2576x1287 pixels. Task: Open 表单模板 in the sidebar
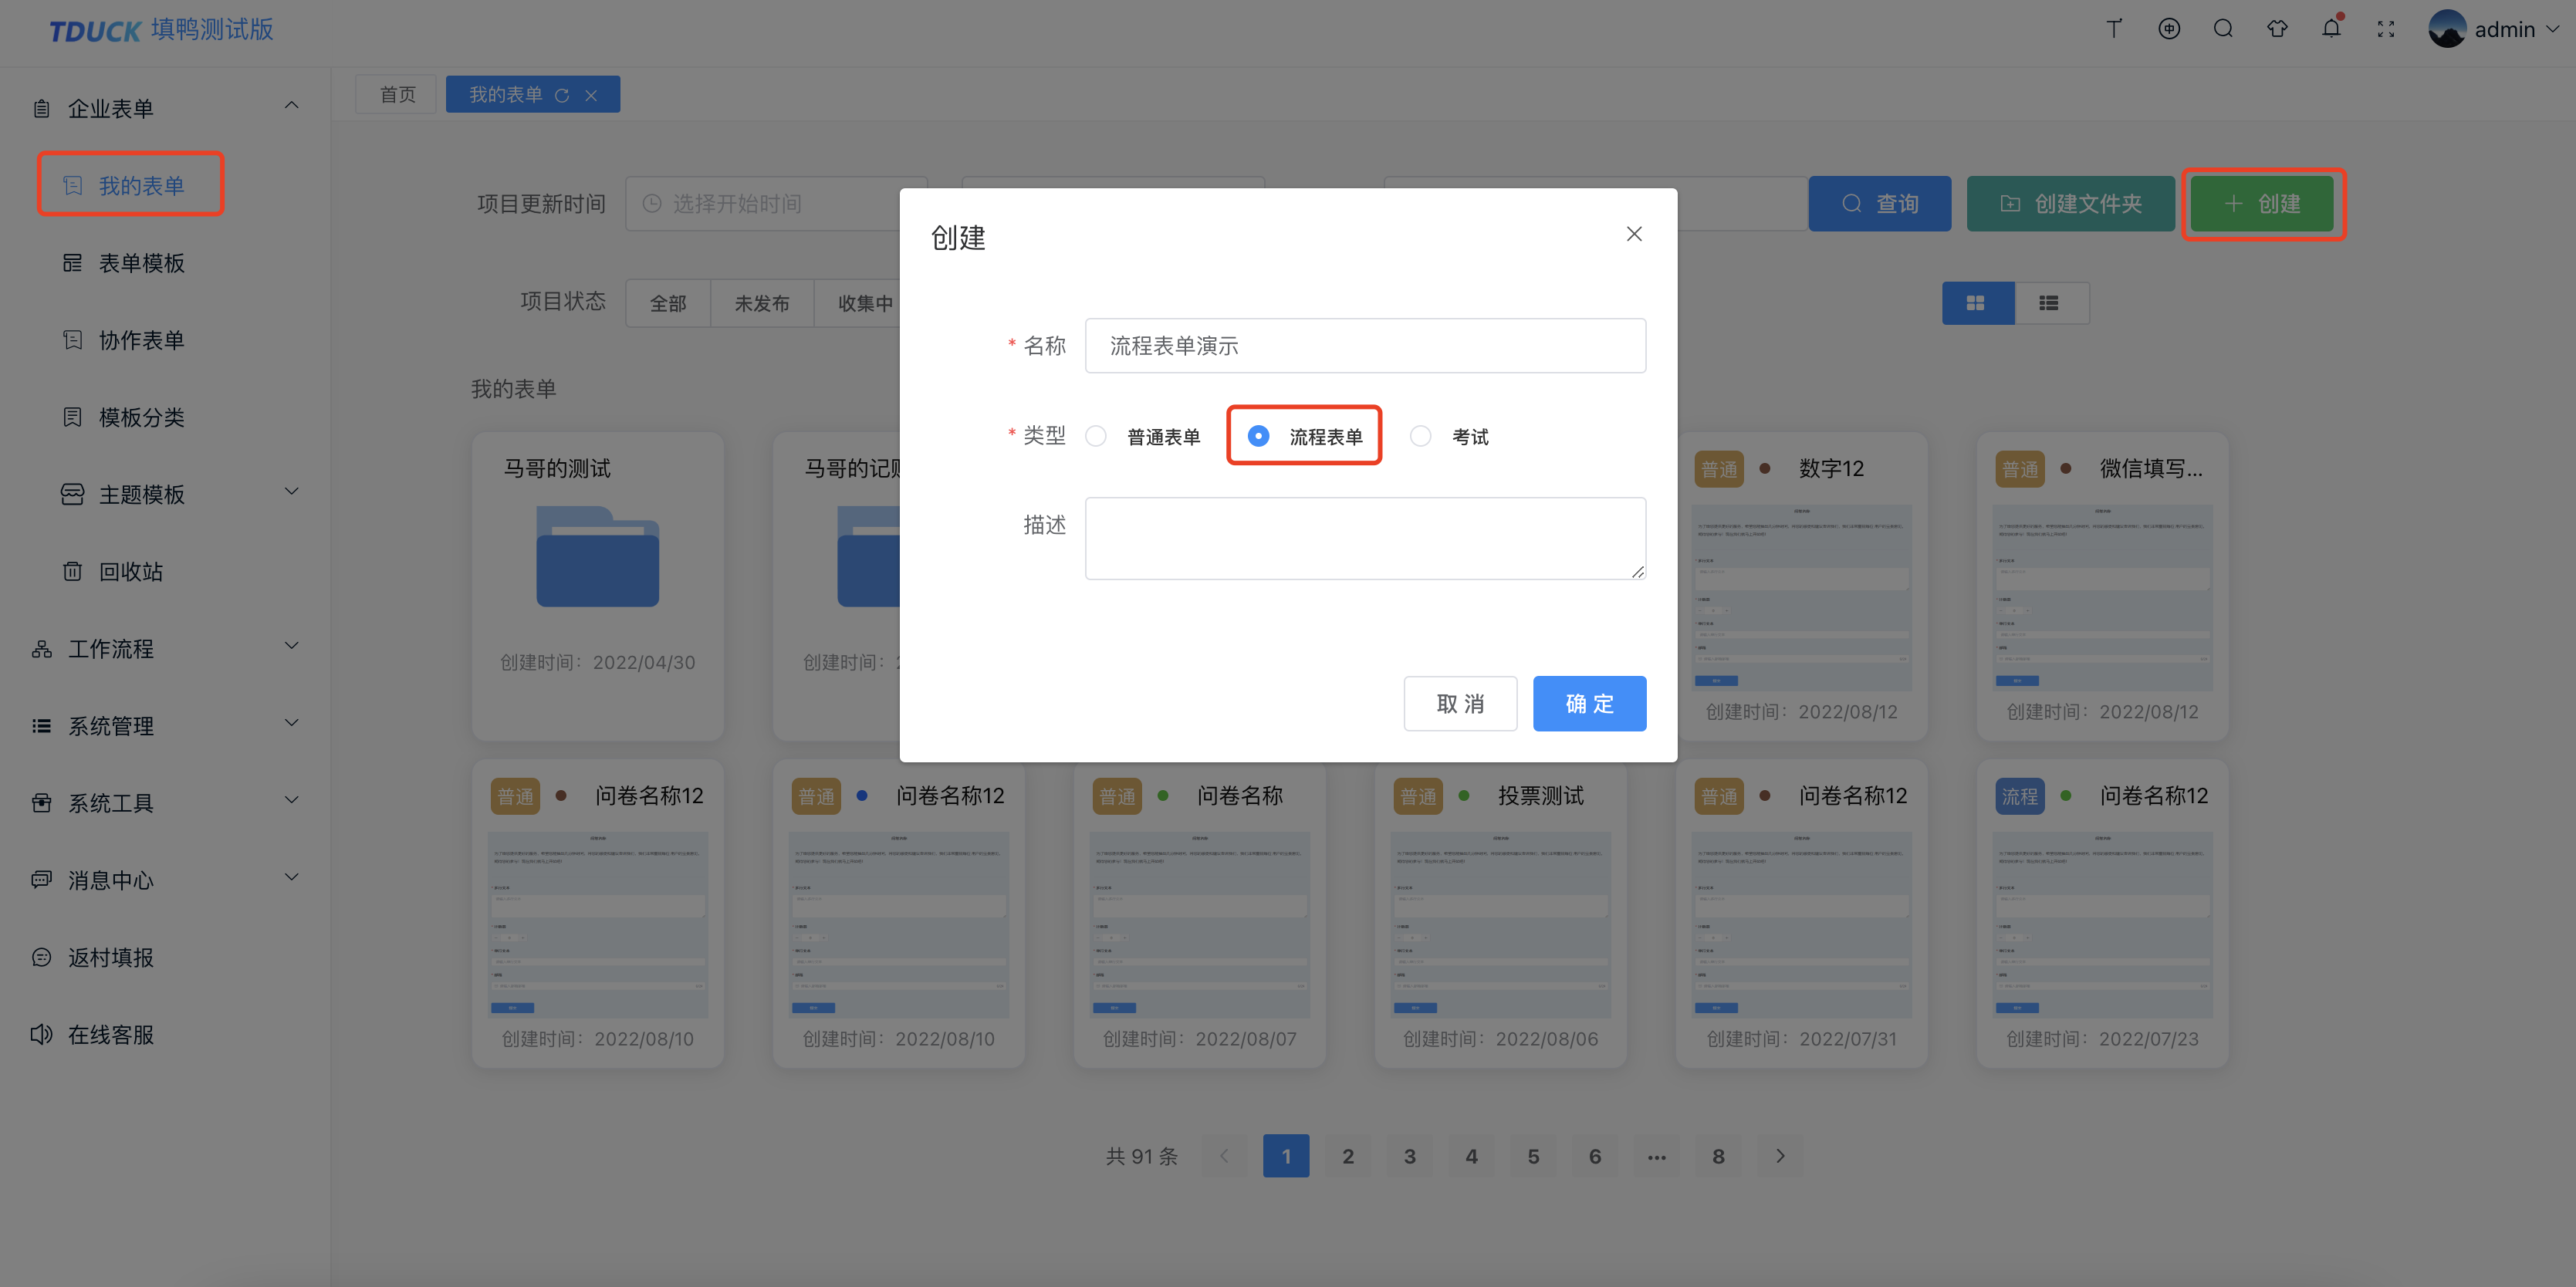141,263
